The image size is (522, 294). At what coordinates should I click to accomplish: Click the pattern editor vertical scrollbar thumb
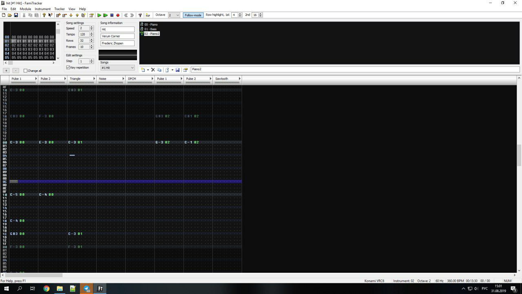[520, 155]
